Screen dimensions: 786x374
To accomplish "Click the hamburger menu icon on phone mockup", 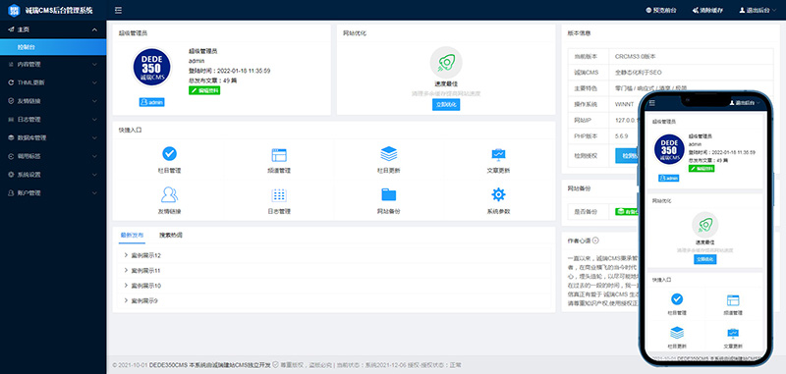I will [x=652, y=103].
